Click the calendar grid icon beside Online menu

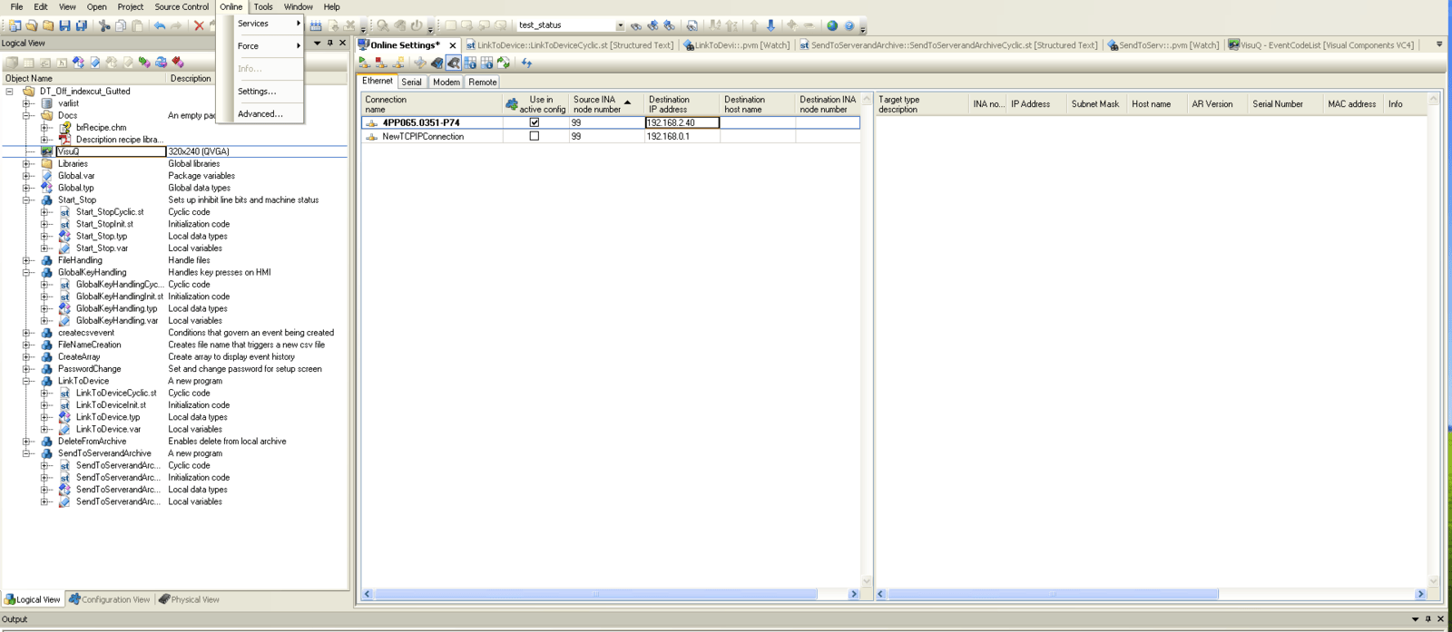[x=316, y=25]
